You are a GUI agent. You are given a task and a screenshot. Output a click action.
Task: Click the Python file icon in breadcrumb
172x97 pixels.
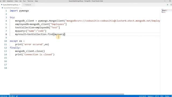pyautogui.click(x=2, y=8)
